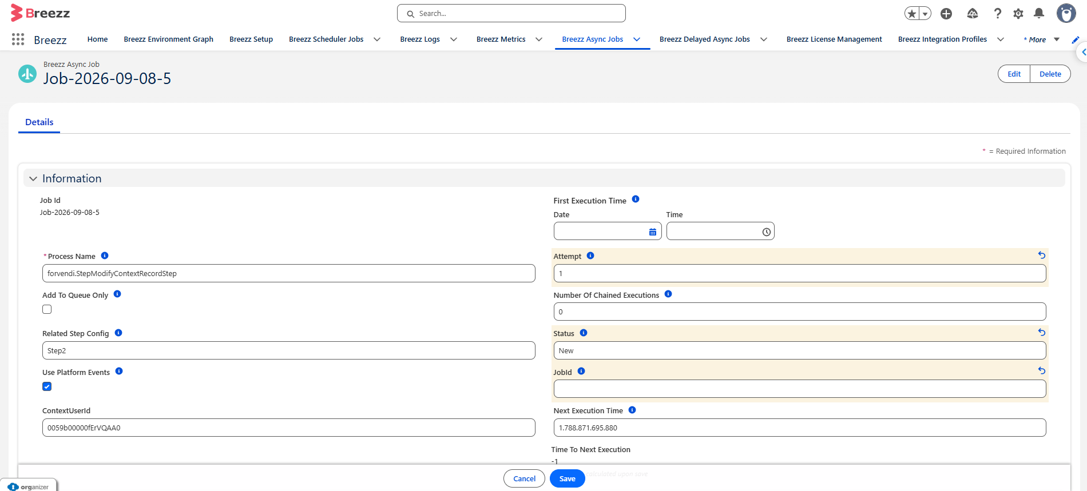
Task: Check the Add To Queue Only checkbox
Action: (x=47, y=309)
